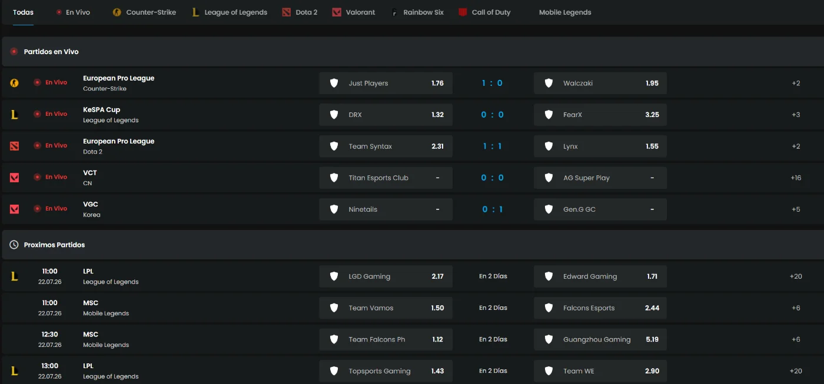Click Counter-Strike icon in European Pro League row
Screen dimensions: 824x384
click(x=14, y=83)
